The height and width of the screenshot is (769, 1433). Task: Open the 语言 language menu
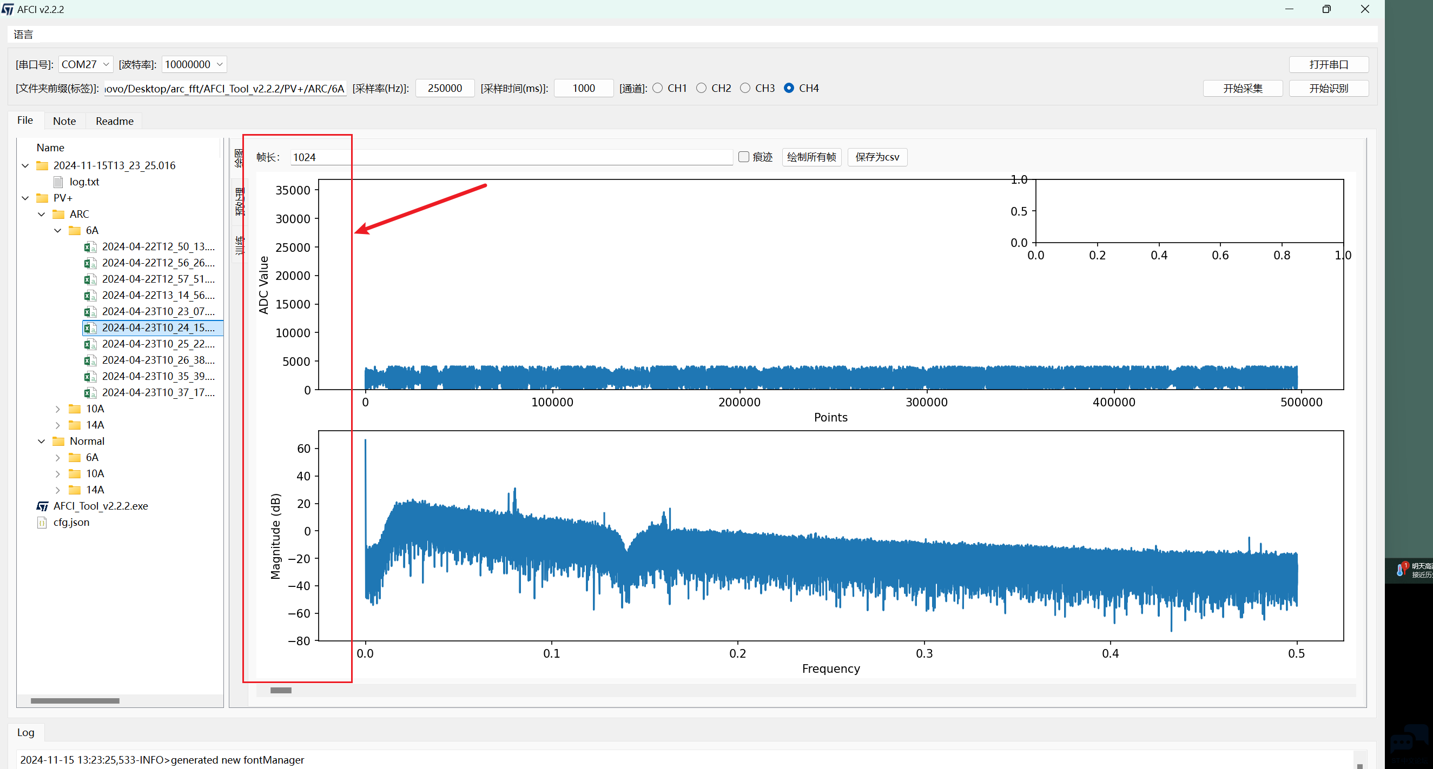(x=23, y=35)
